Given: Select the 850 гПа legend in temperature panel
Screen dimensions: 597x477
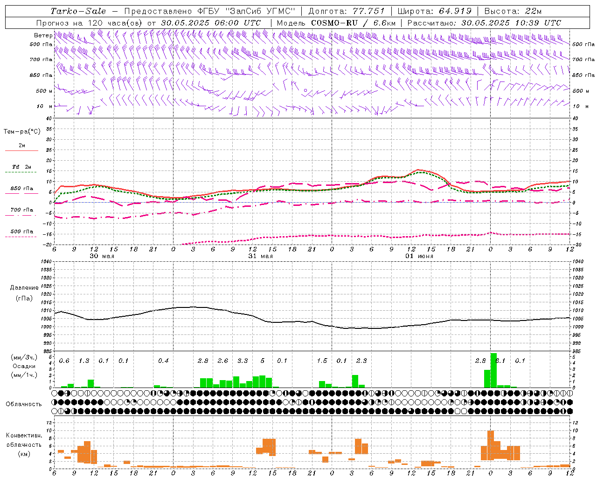Looking at the screenshot, I should pos(22,189).
